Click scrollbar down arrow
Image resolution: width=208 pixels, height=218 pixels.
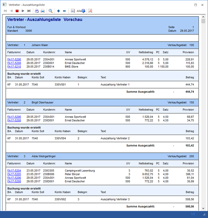coord(203,208)
